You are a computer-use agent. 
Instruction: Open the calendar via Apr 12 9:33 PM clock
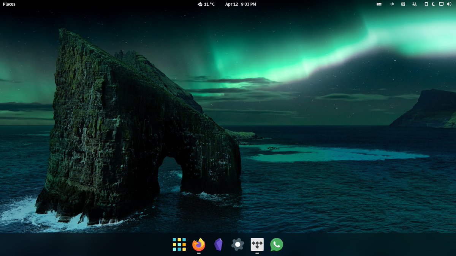tap(241, 4)
